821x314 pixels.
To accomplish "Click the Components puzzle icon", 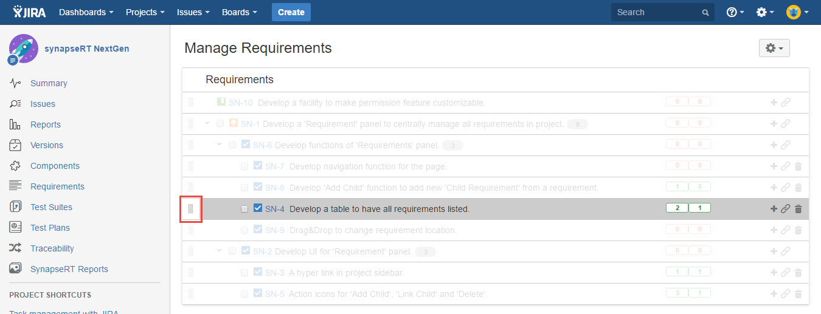I will click(x=16, y=166).
